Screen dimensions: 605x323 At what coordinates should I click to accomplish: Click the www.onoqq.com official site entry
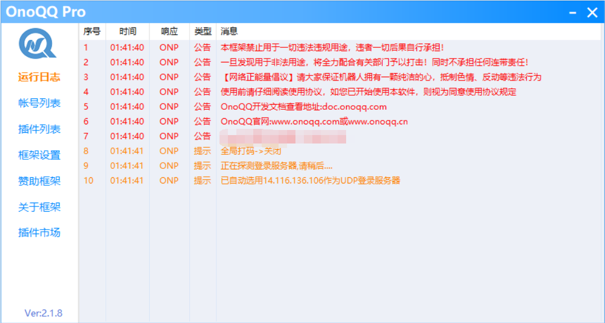pos(314,122)
